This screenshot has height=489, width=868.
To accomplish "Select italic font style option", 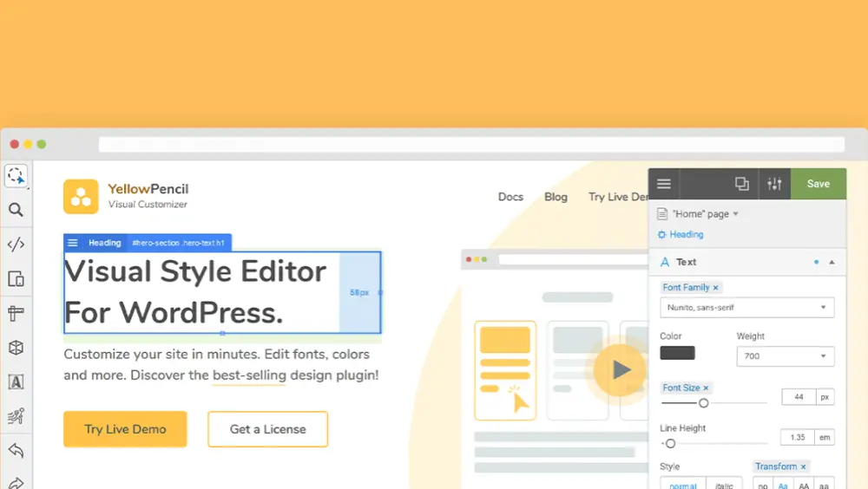I will (x=724, y=485).
